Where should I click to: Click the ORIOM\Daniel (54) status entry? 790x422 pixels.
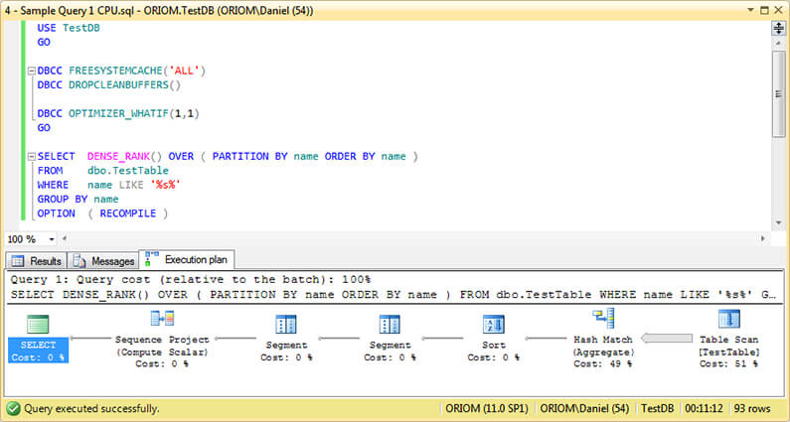coord(584,408)
